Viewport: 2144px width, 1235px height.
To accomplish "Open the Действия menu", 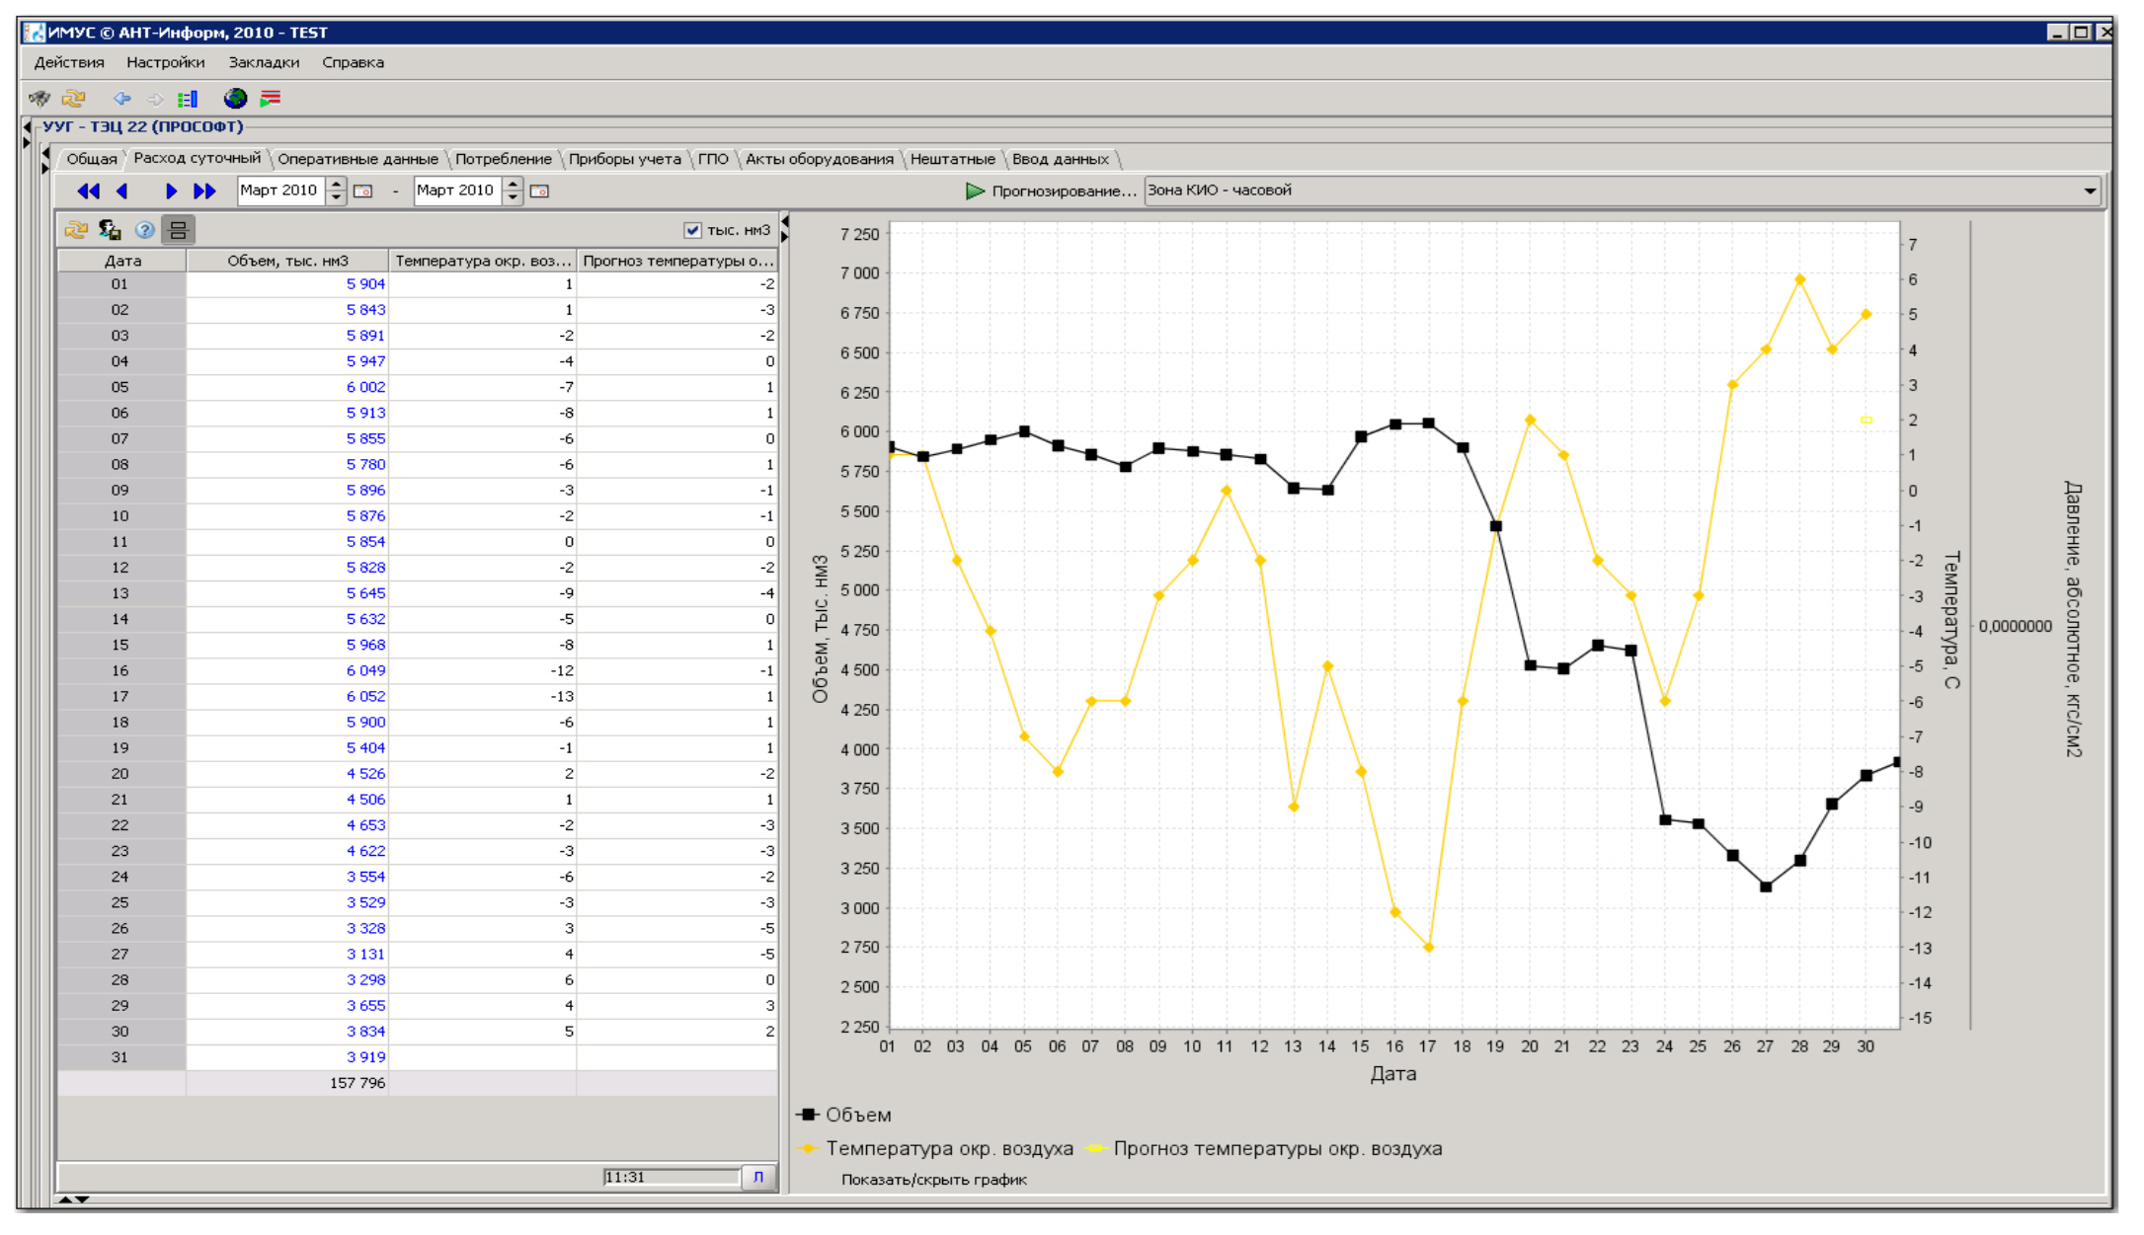I will coord(69,62).
